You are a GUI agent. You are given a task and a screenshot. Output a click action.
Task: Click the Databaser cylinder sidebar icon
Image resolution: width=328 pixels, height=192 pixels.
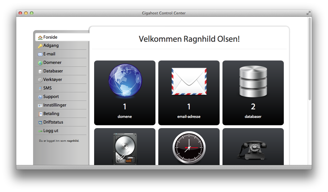(x=40, y=71)
